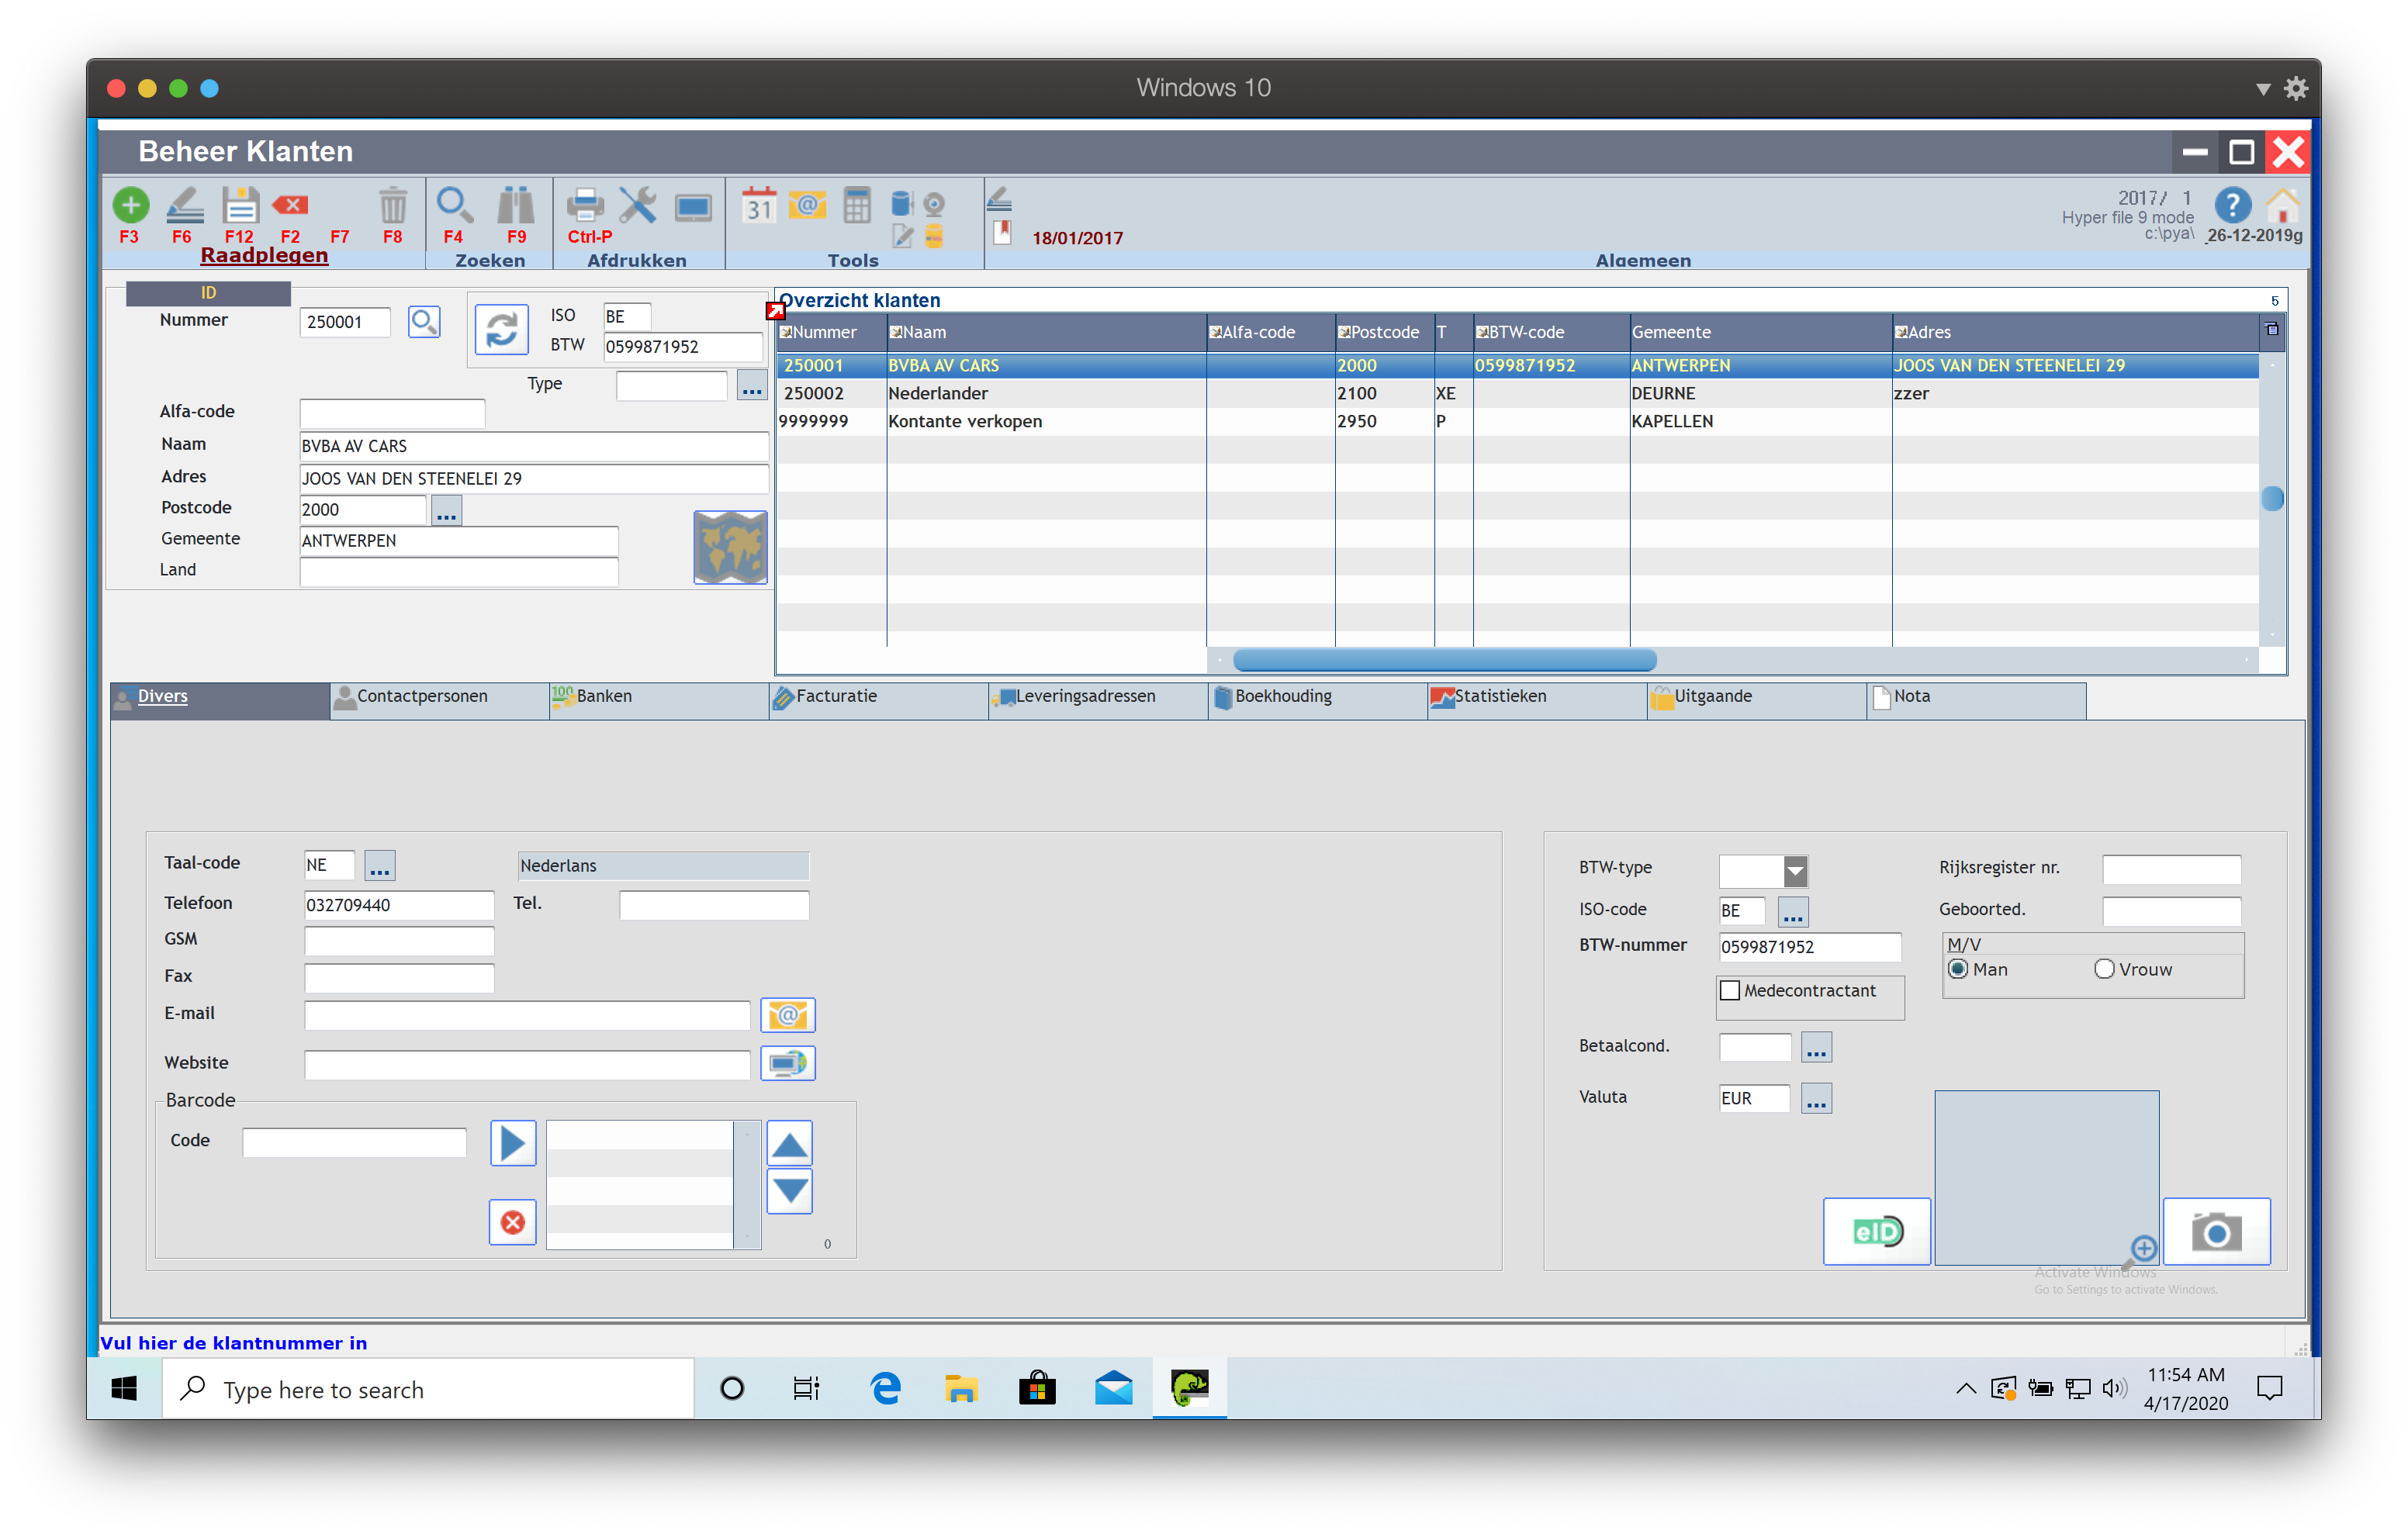Click the camera photo icon
Screen dimensions: 2408x1534
coord(2216,1231)
